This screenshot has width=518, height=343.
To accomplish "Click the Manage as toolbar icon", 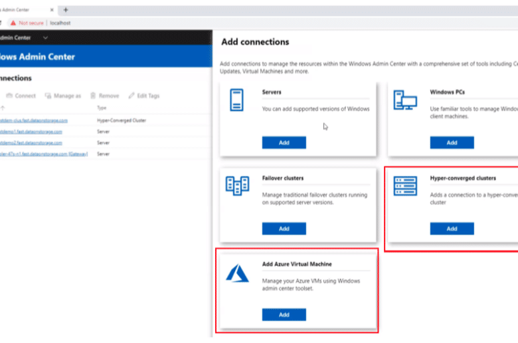I will tap(48, 96).
